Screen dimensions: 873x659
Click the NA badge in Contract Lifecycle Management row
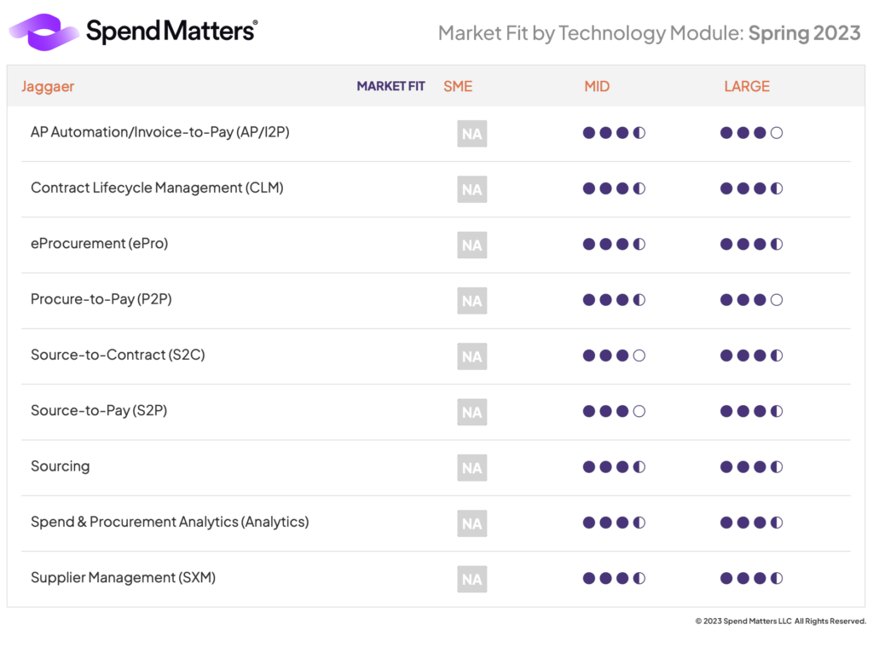tap(472, 189)
